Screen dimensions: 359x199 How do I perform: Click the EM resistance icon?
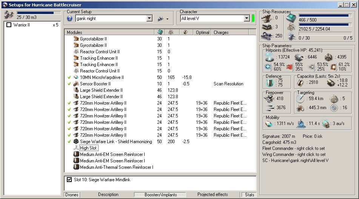pyautogui.click(x=268, y=66)
